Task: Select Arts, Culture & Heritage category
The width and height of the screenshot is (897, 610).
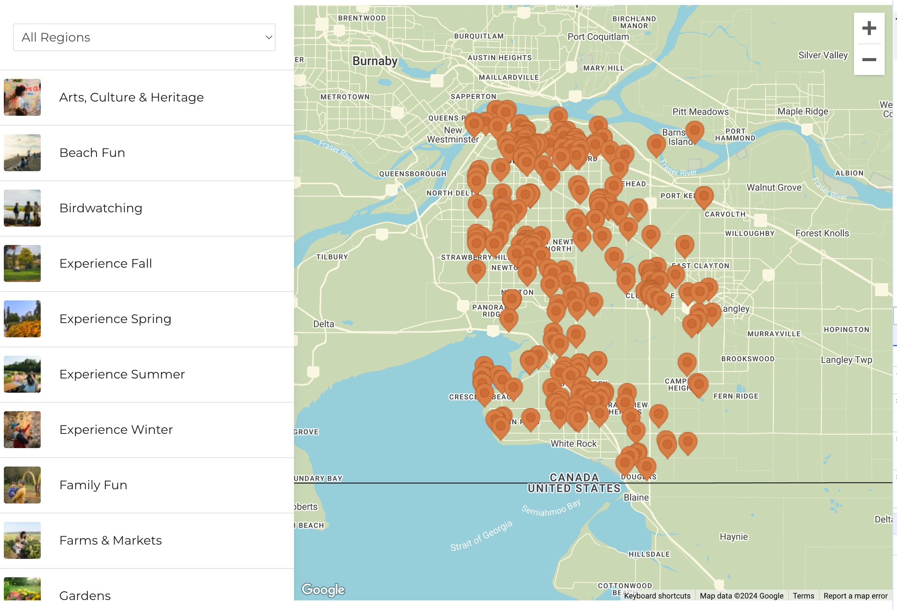Action: click(x=131, y=97)
